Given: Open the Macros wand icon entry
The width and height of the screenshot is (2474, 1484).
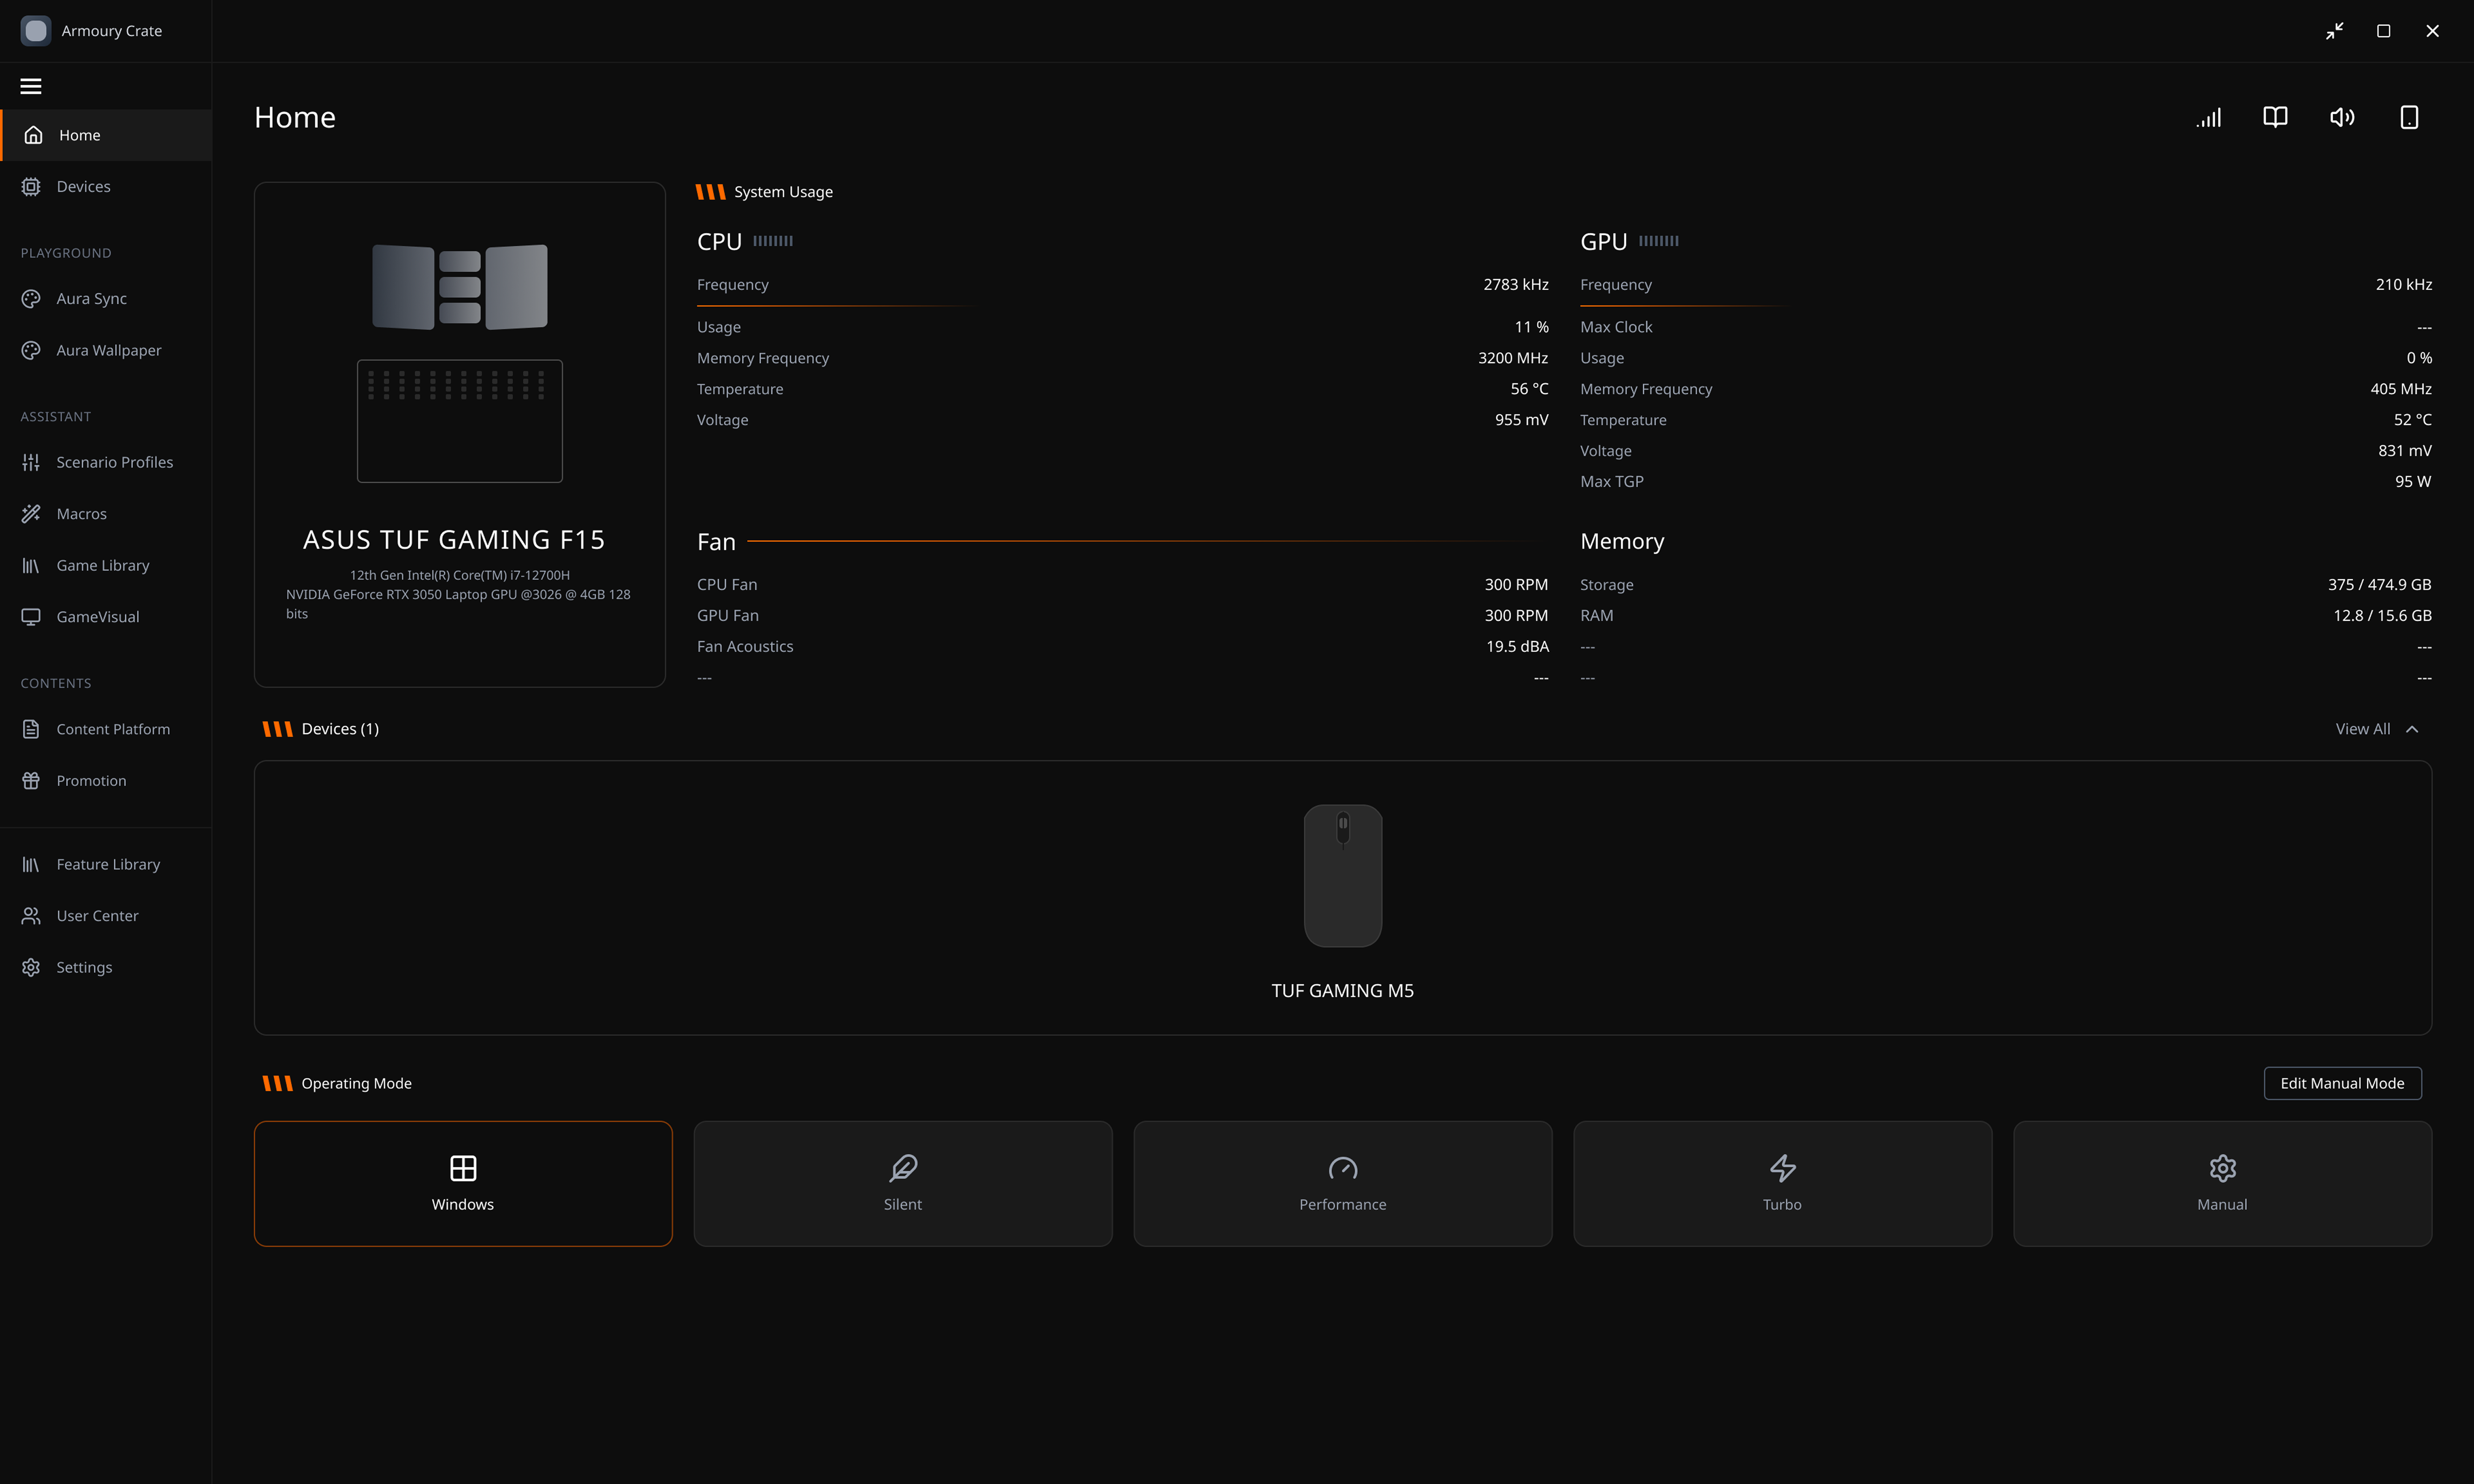Looking at the screenshot, I should click(81, 514).
